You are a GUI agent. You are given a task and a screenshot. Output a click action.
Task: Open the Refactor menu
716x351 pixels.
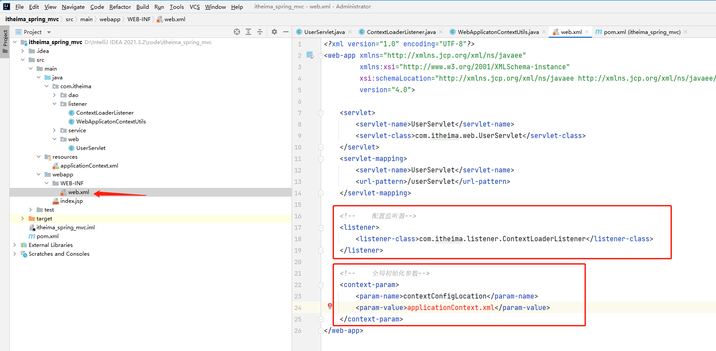(x=120, y=7)
